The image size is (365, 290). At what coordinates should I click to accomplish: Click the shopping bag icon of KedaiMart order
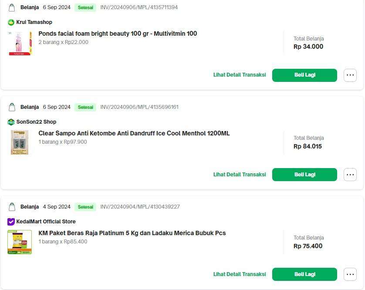[12, 207]
